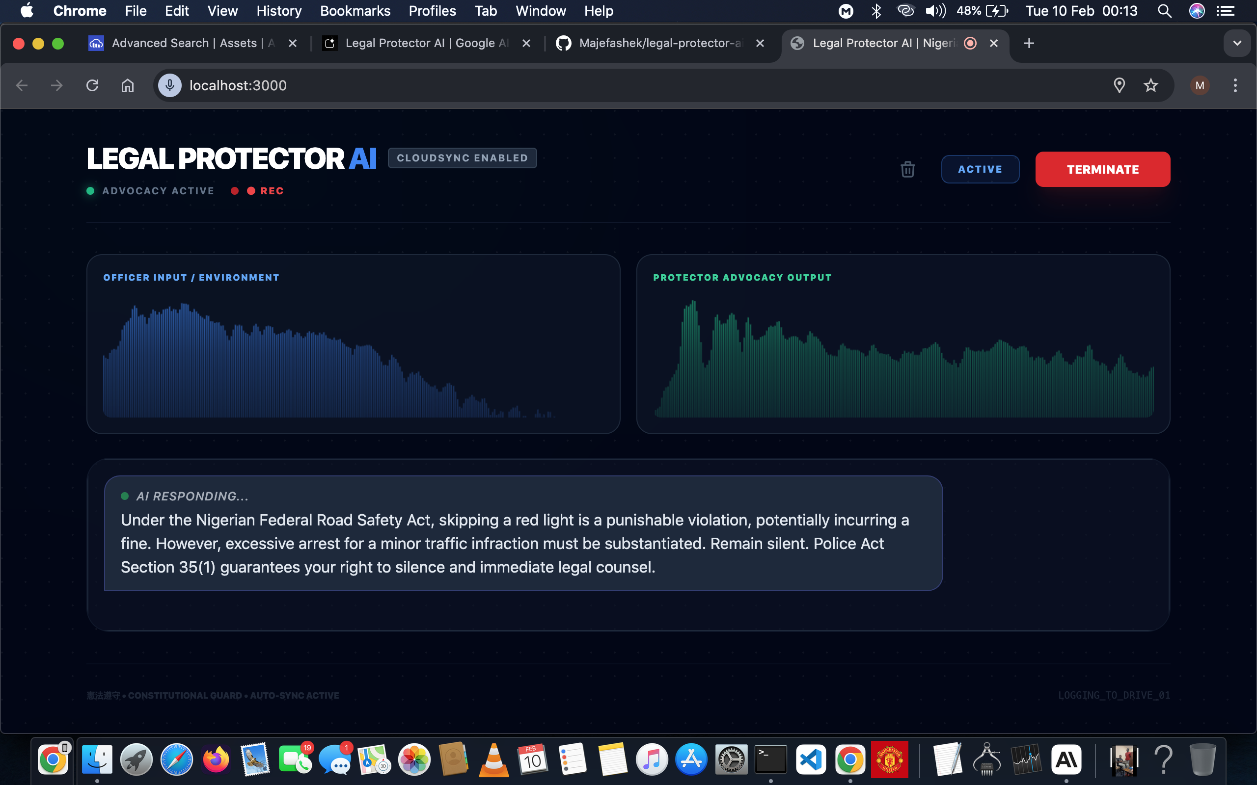Toggle the CLOUDSYNC ENABLED badge
Screen dimensions: 1257x785
[462, 158]
